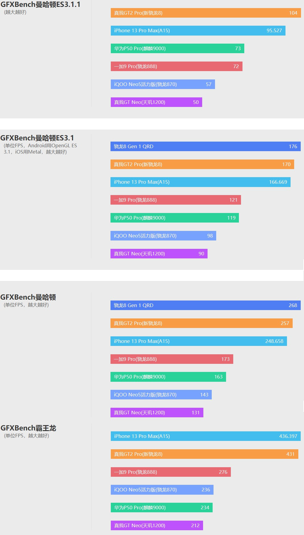Click the GFXBench曼哈顿 chart title
This screenshot has width=304, height=535.
coord(28,297)
